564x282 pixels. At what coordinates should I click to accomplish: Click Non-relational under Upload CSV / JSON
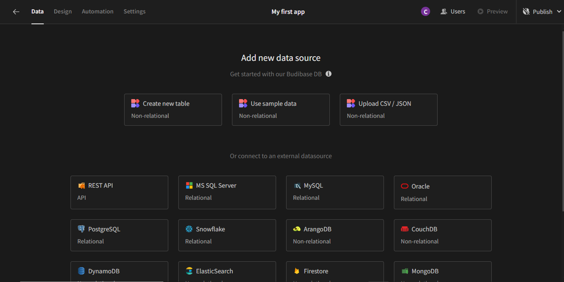coord(365,116)
